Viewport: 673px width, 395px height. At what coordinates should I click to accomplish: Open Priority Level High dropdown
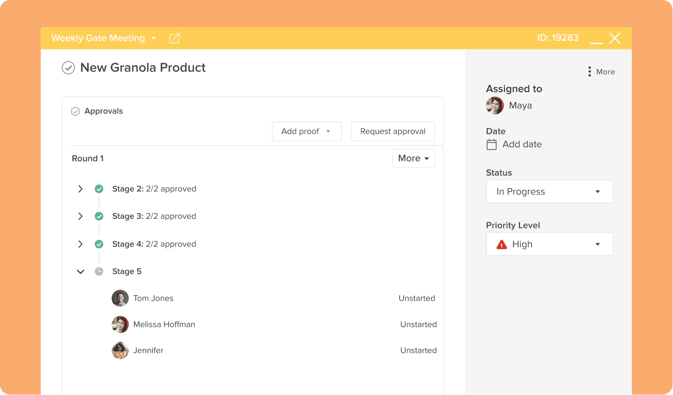pyautogui.click(x=550, y=244)
